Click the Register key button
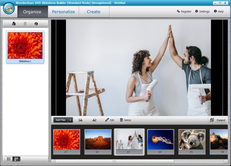This screenshot has height=166, width=231. click(184, 11)
